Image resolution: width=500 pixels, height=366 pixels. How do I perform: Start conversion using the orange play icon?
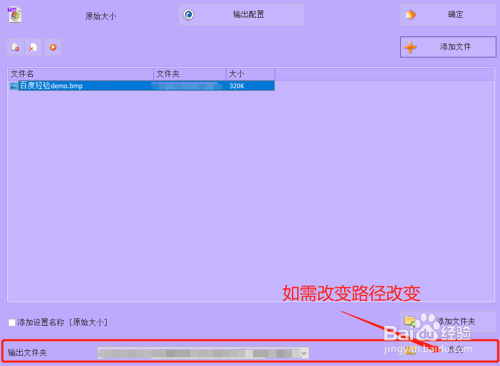(52, 46)
